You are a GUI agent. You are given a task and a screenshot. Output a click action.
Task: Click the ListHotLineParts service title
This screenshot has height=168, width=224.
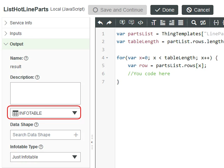(x=26, y=9)
